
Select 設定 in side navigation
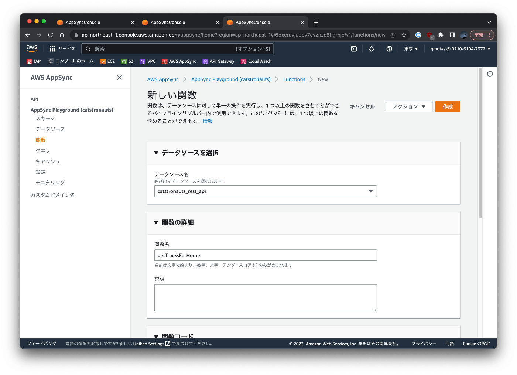[41, 172]
